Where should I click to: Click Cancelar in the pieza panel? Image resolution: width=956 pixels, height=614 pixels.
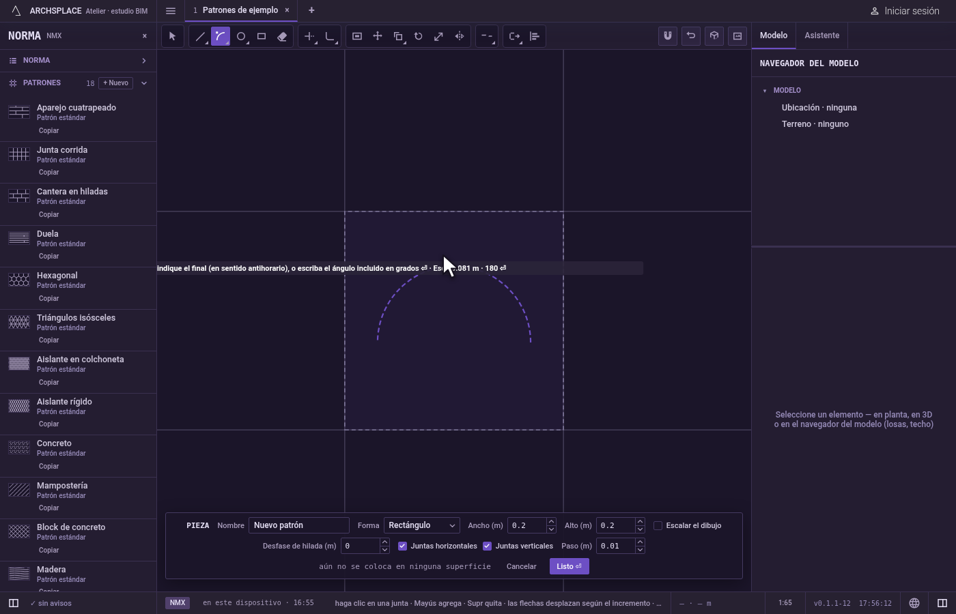click(521, 566)
